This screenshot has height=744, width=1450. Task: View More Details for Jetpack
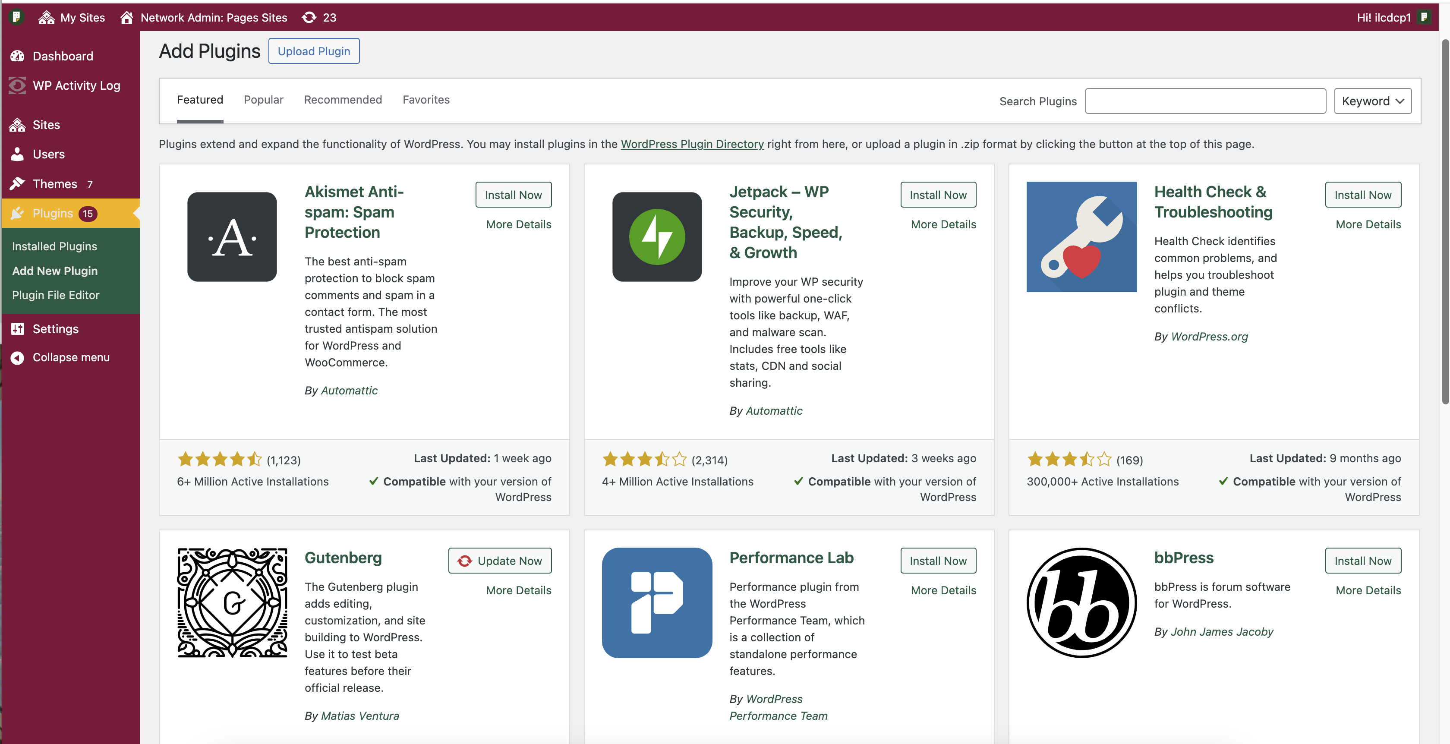pyautogui.click(x=943, y=224)
